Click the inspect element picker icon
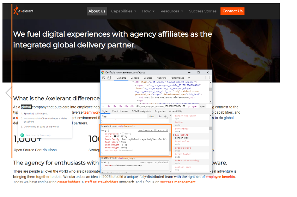This screenshot has width=297, height=197. 103,78
